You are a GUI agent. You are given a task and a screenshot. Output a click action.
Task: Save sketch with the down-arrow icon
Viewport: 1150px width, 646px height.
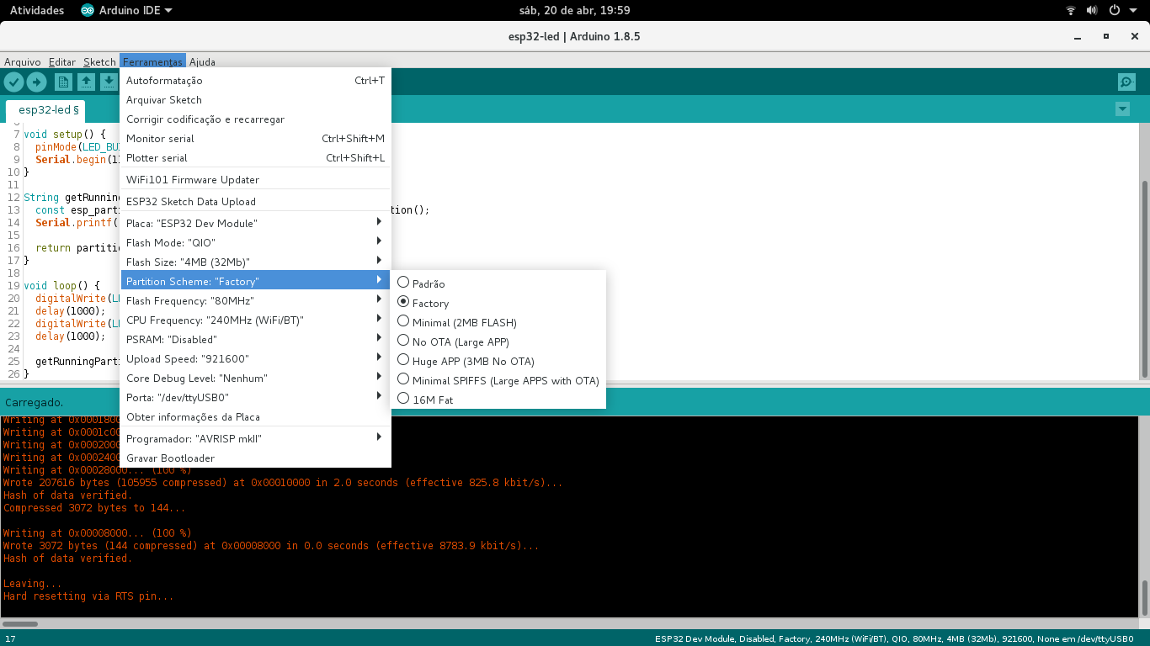pyautogui.click(x=109, y=82)
